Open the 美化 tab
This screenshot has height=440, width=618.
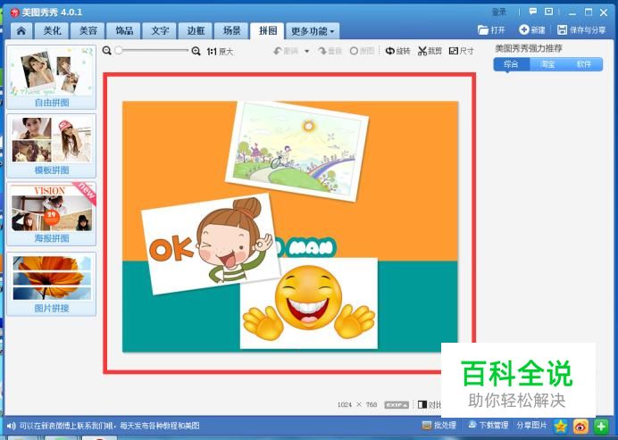52,31
